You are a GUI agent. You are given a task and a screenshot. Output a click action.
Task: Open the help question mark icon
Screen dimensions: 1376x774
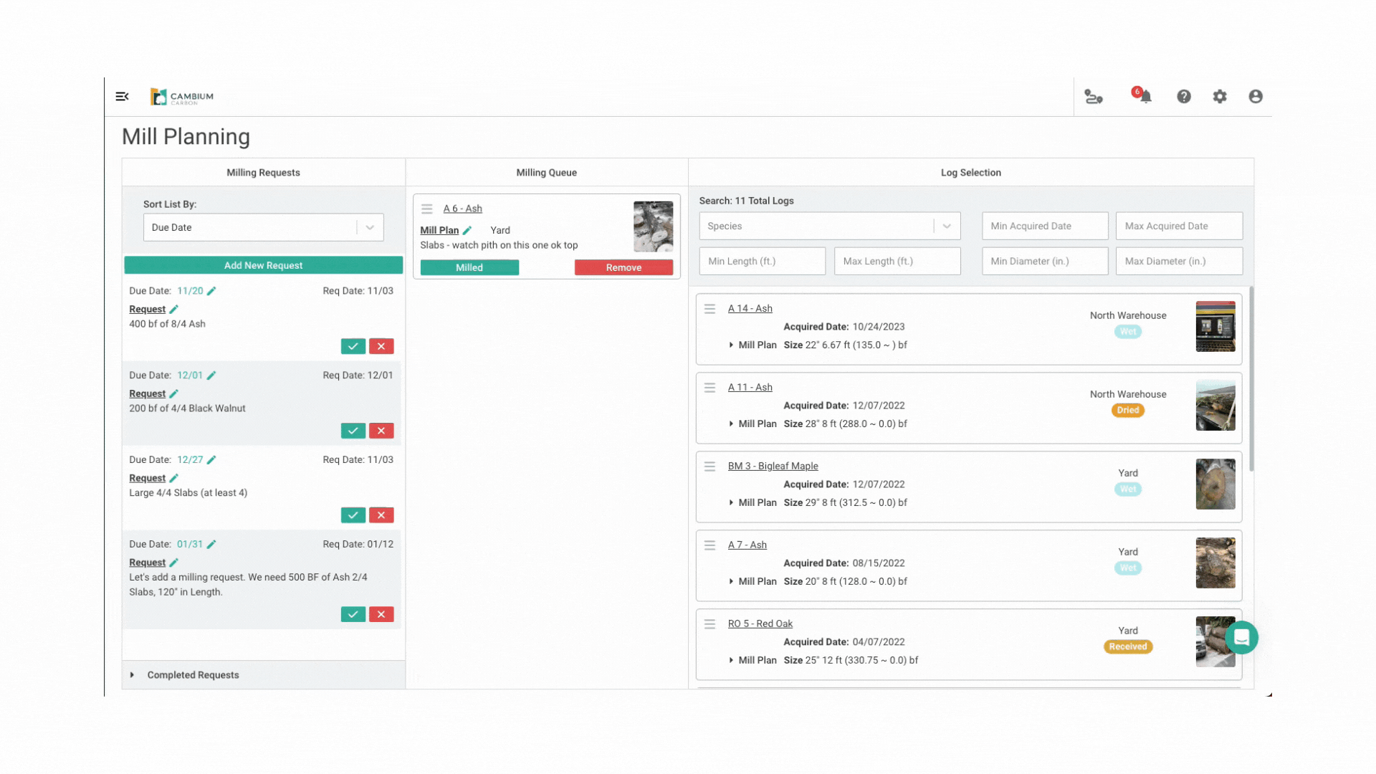[x=1183, y=96]
